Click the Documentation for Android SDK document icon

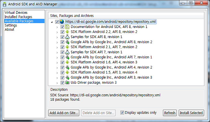67,27
